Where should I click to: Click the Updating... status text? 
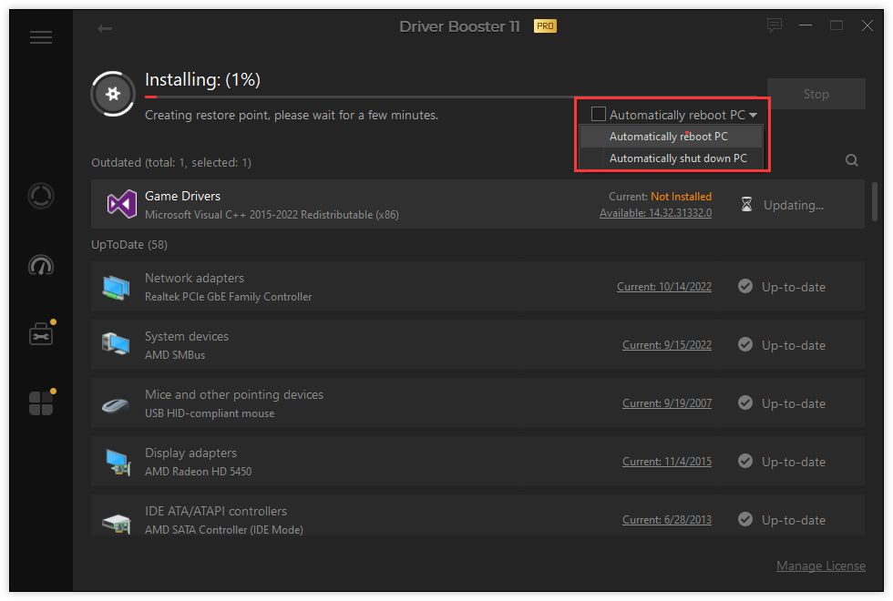(794, 205)
